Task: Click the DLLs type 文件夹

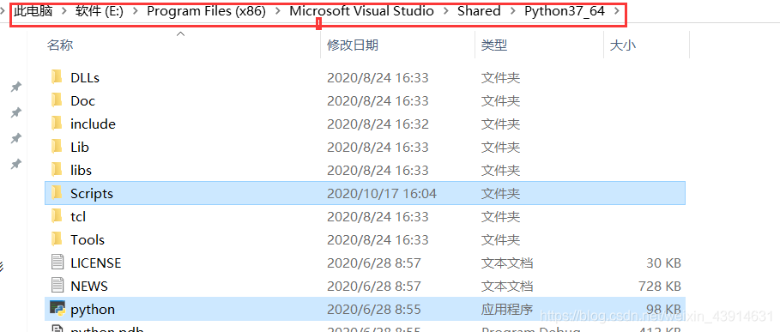Action: [x=500, y=77]
